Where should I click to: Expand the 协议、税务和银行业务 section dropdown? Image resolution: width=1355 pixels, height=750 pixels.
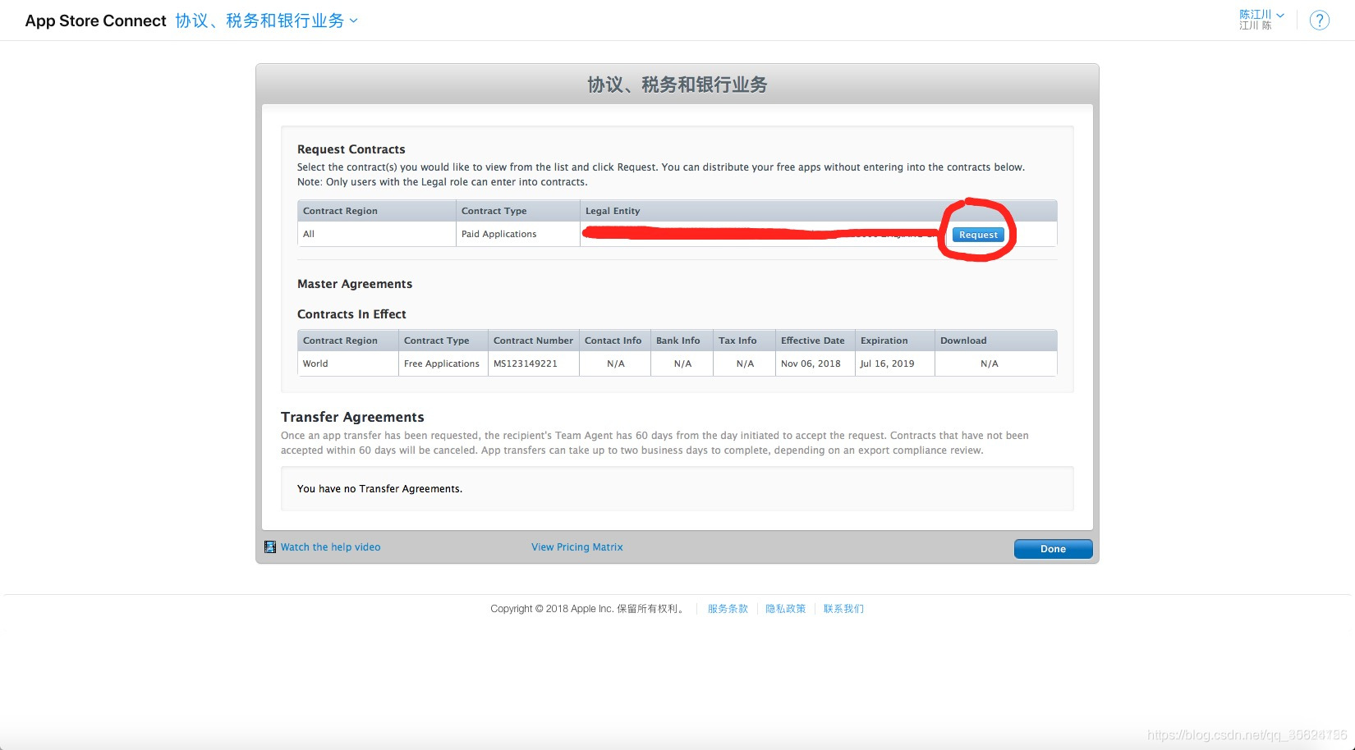266,21
